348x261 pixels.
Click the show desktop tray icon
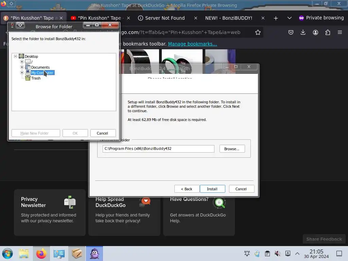click(x=339, y=254)
